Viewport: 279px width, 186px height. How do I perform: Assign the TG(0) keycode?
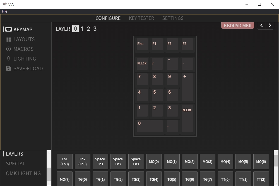83,179
